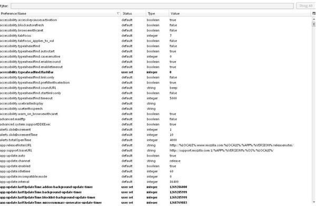Click the scrollbar down arrow
This screenshot has height=206, width=316.
(x=314, y=202)
